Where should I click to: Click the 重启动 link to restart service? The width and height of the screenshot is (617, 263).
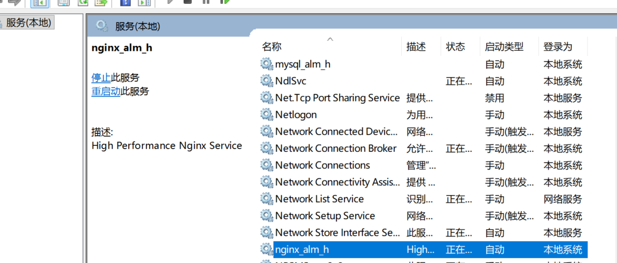click(x=106, y=92)
